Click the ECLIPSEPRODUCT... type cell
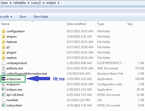The image size is (145, 111). tap(110, 63)
